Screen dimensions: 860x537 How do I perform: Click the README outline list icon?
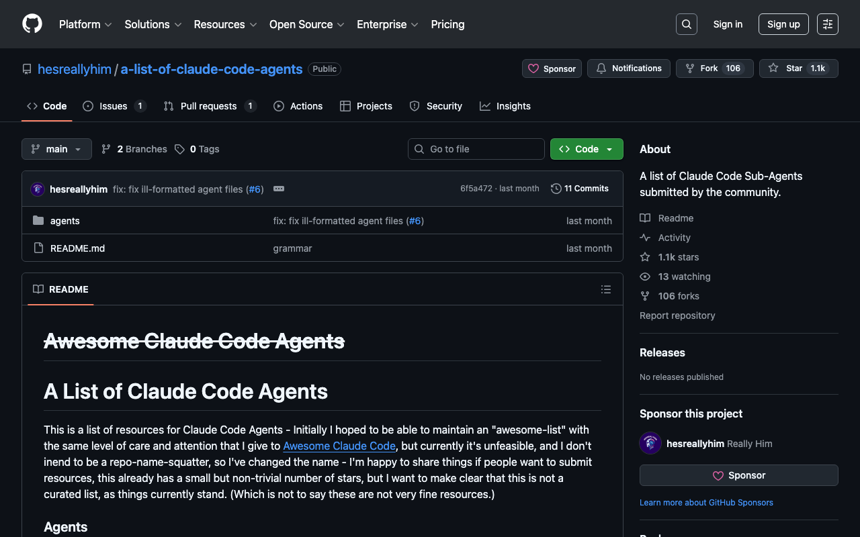605,289
